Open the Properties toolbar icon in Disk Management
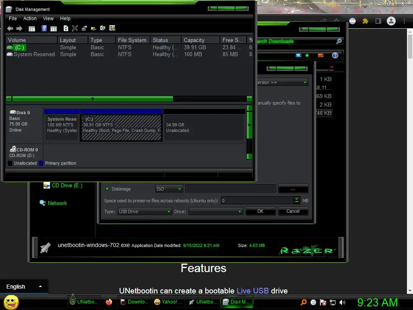This screenshot has width=413, height=310. coord(84,28)
